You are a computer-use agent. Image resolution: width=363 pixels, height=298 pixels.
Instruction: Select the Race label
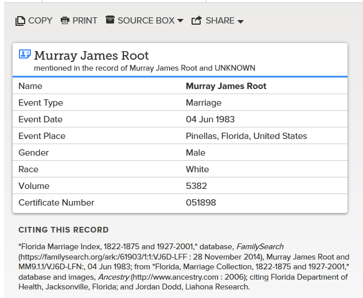28,169
